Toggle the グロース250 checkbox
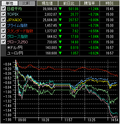120x124 pixels. pos(3,42)
